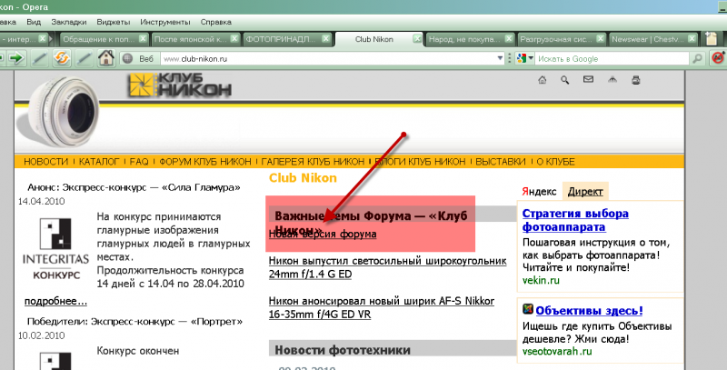Click the подробнее... link

(x=55, y=302)
